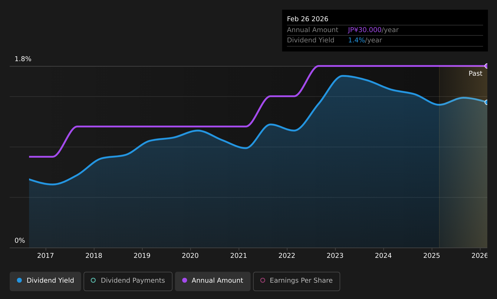497x299 pixels.
Task: Click the 1.8% y-axis label
Action: pyautogui.click(x=23, y=59)
